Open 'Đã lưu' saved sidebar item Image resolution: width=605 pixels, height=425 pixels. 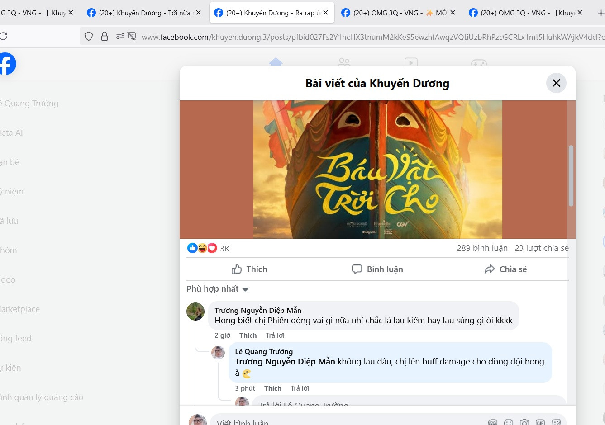[9, 221]
